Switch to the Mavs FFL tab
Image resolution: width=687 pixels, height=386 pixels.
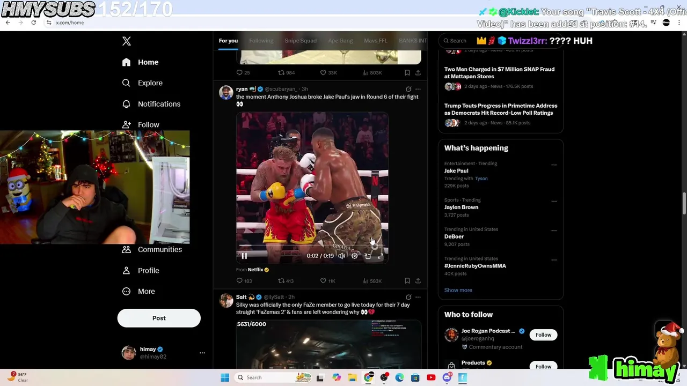click(x=375, y=41)
